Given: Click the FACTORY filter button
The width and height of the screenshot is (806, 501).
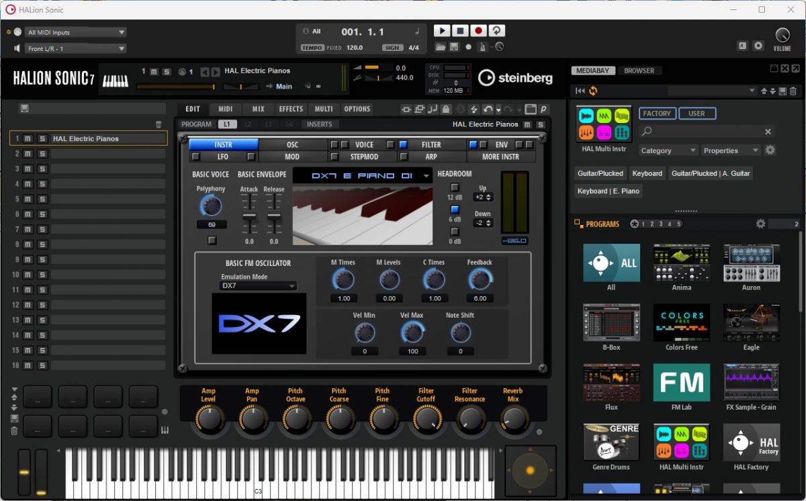Looking at the screenshot, I should coord(657,113).
